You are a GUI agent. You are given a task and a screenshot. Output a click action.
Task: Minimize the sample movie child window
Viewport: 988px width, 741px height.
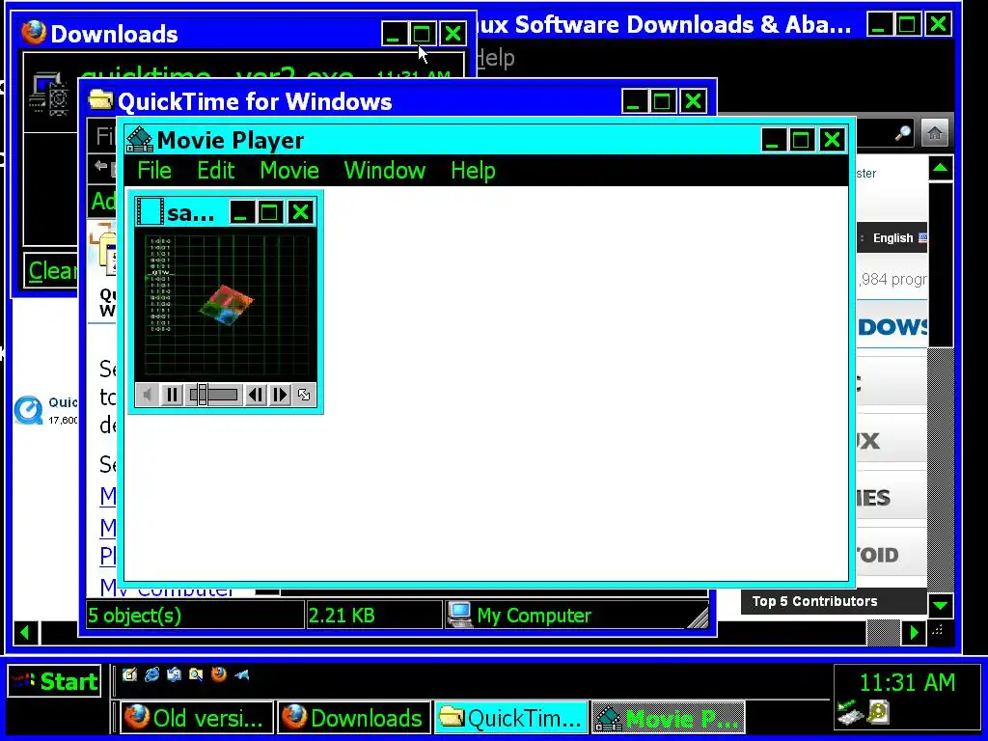(x=242, y=211)
